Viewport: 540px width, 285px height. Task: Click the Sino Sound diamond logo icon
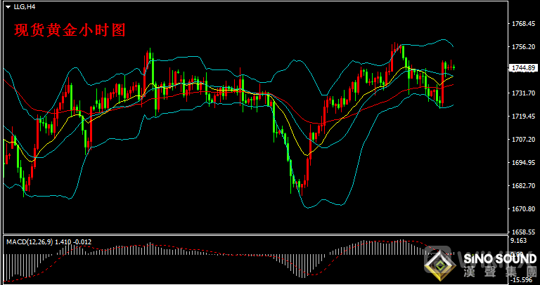click(442, 266)
